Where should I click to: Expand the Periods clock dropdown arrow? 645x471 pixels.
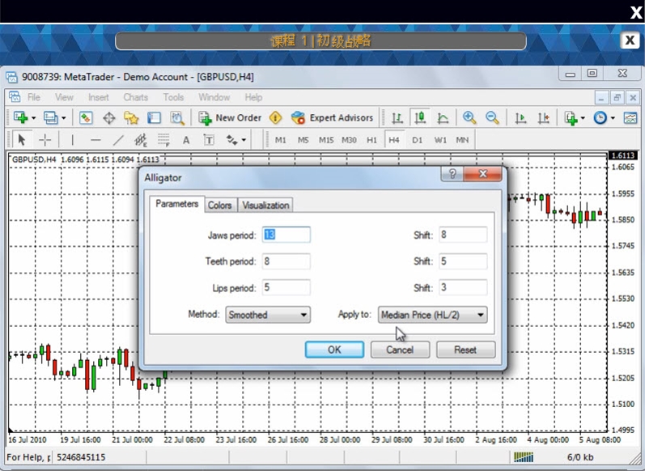tap(613, 118)
